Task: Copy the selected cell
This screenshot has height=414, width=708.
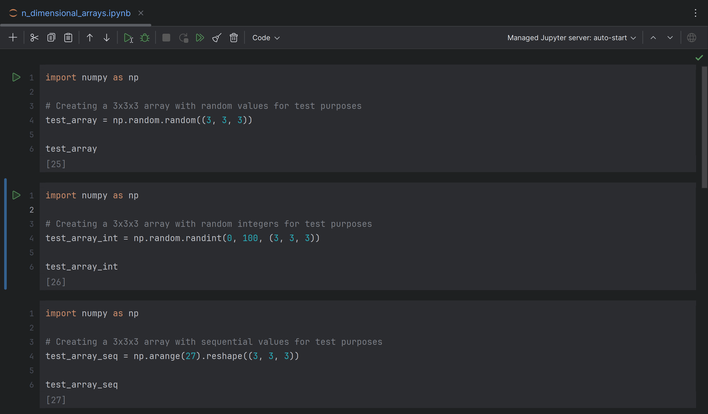Action: click(x=51, y=38)
